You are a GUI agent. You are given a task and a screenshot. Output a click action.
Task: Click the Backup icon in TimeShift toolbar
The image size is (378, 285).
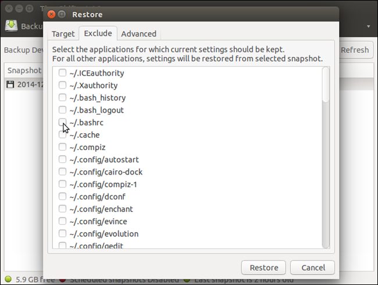coord(11,26)
